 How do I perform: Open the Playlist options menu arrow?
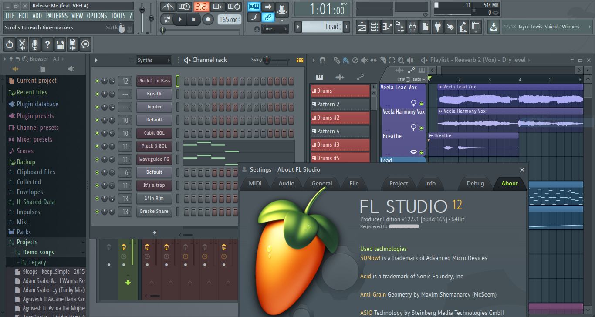pyautogui.click(x=314, y=60)
